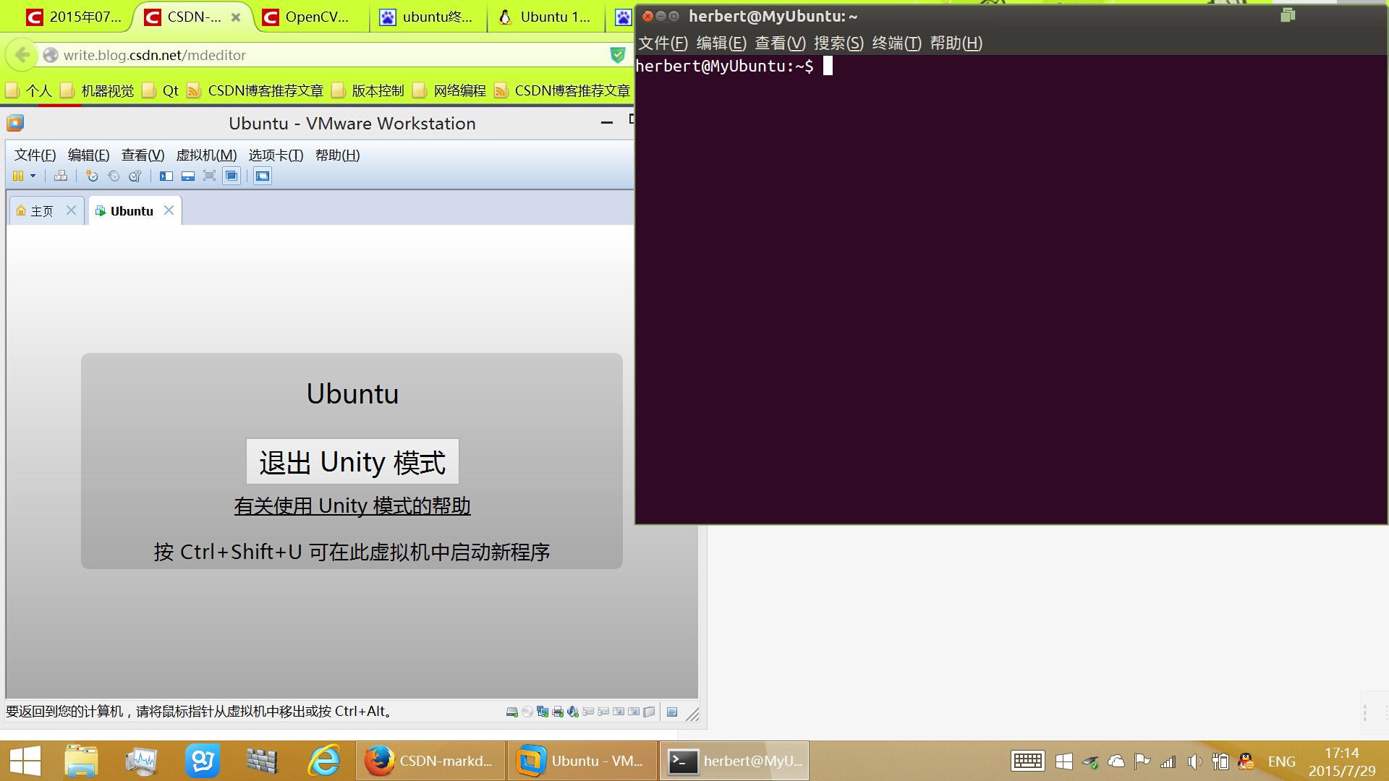The width and height of the screenshot is (1389, 781).
Task: Open the power options dropdown arrow in VMware toolbar
Action: [33, 176]
